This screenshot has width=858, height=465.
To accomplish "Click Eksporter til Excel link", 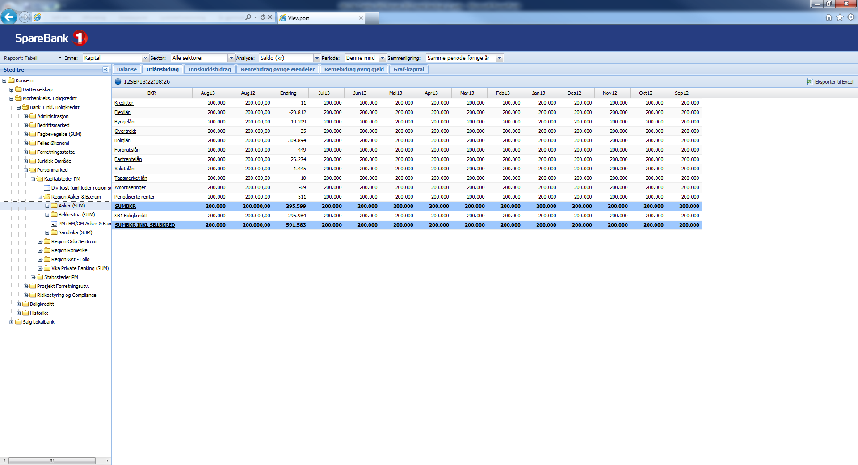I will point(834,82).
